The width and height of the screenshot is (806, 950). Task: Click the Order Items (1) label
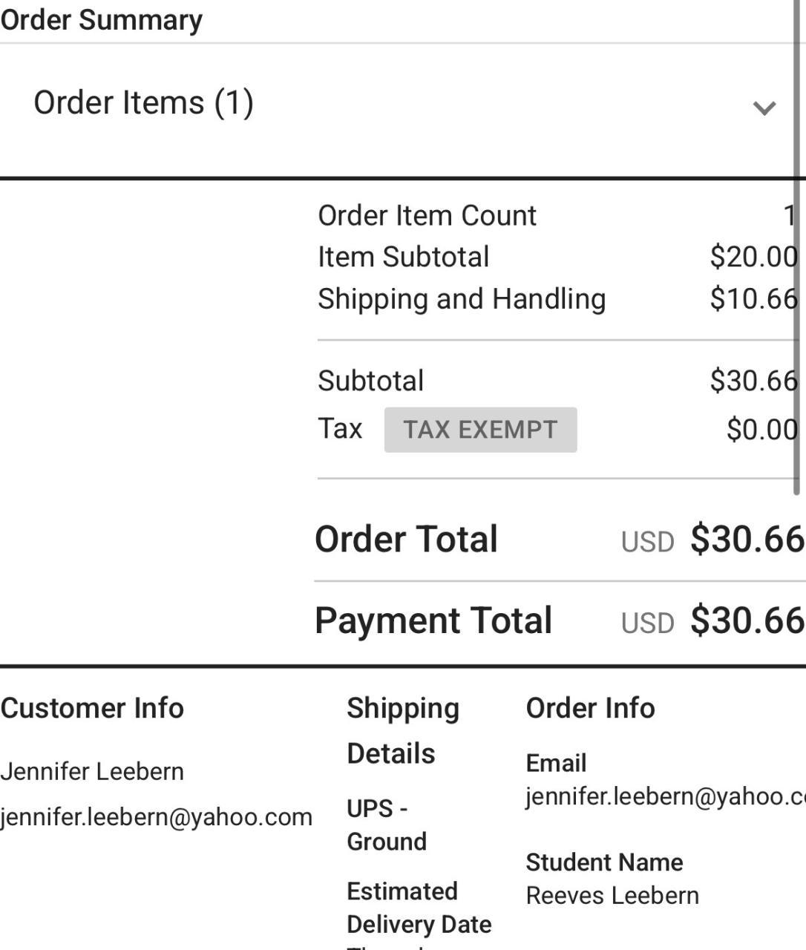pyautogui.click(x=143, y=102)
